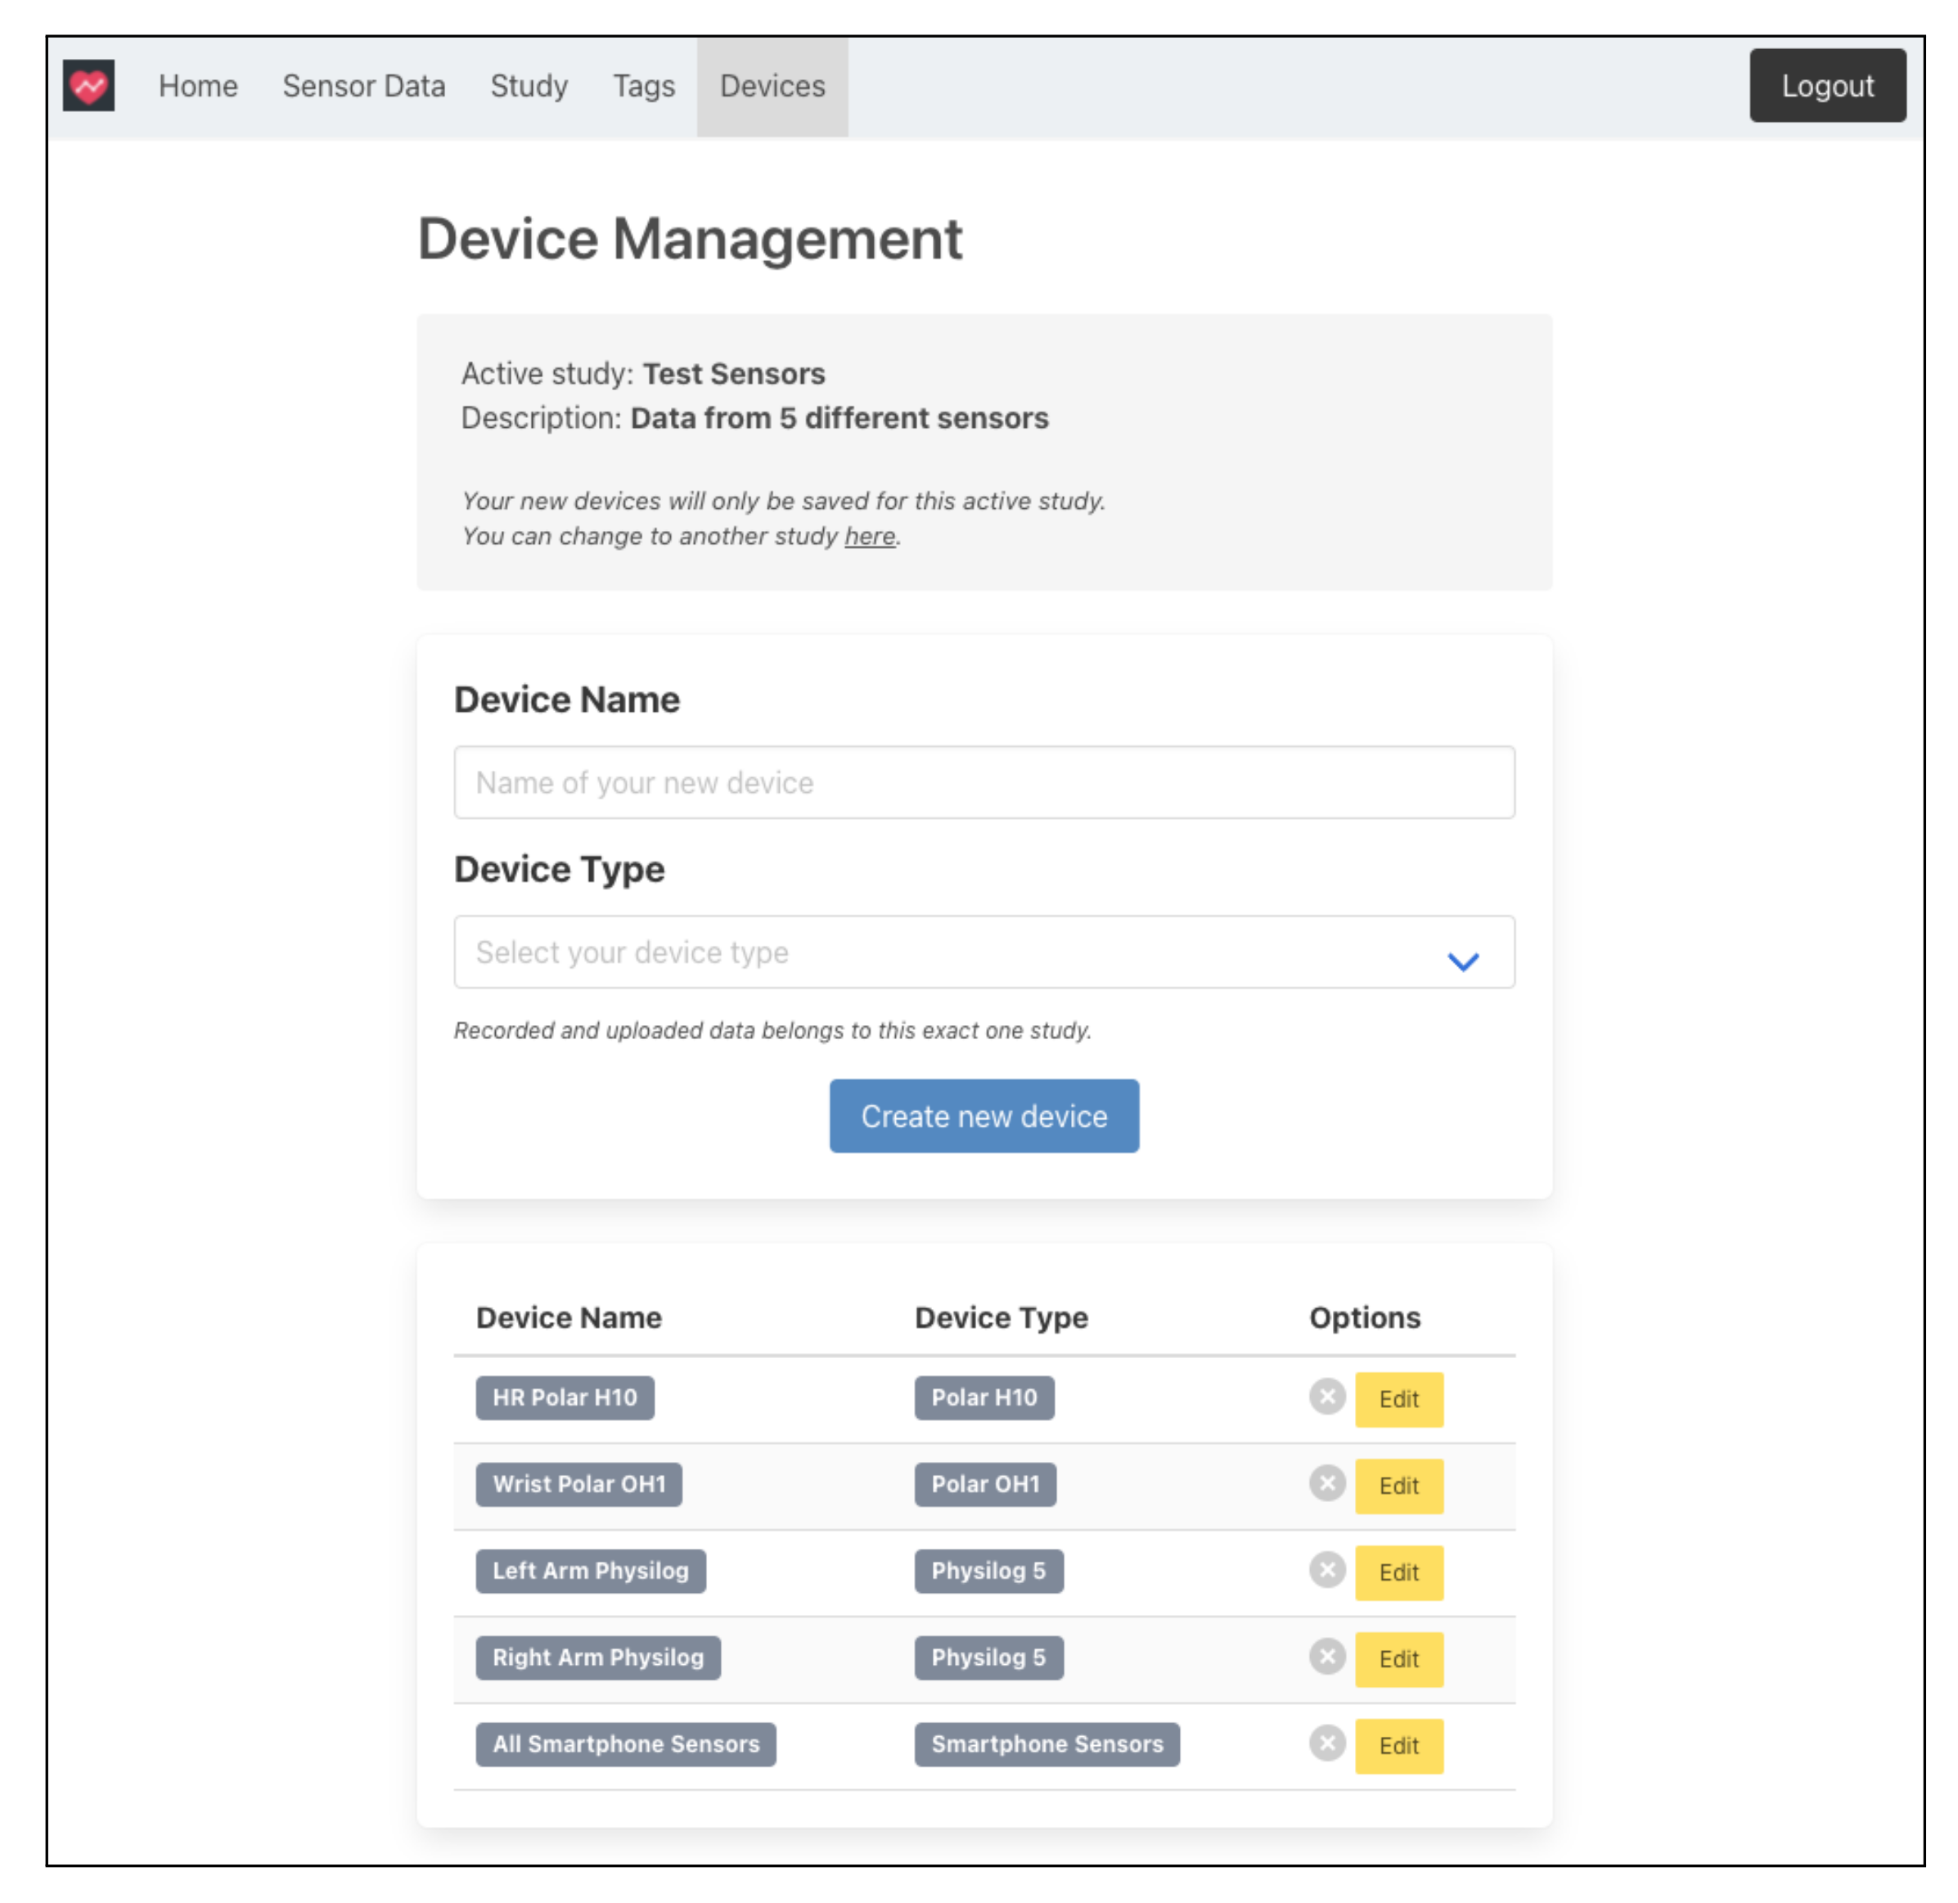The height and width of the screenshot is (1903, 1958).
Task: Edit the Left Arm Physilog entry
Action: click(x=1398, y=1572)
